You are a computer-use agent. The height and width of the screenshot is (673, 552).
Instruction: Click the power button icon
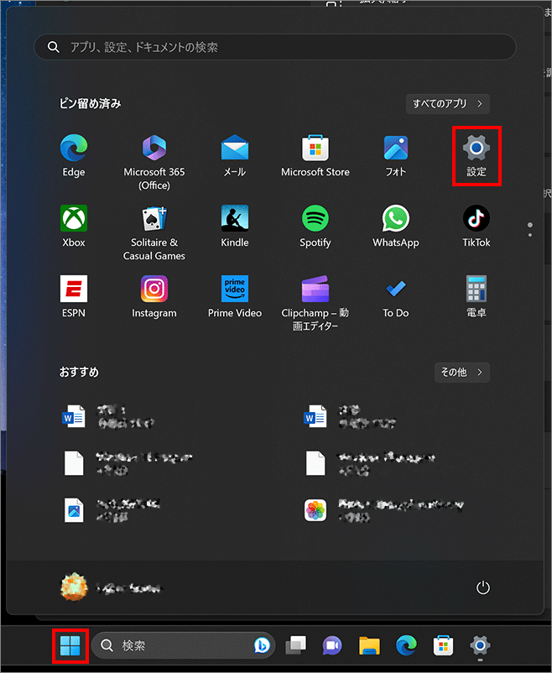coord(482,588)
